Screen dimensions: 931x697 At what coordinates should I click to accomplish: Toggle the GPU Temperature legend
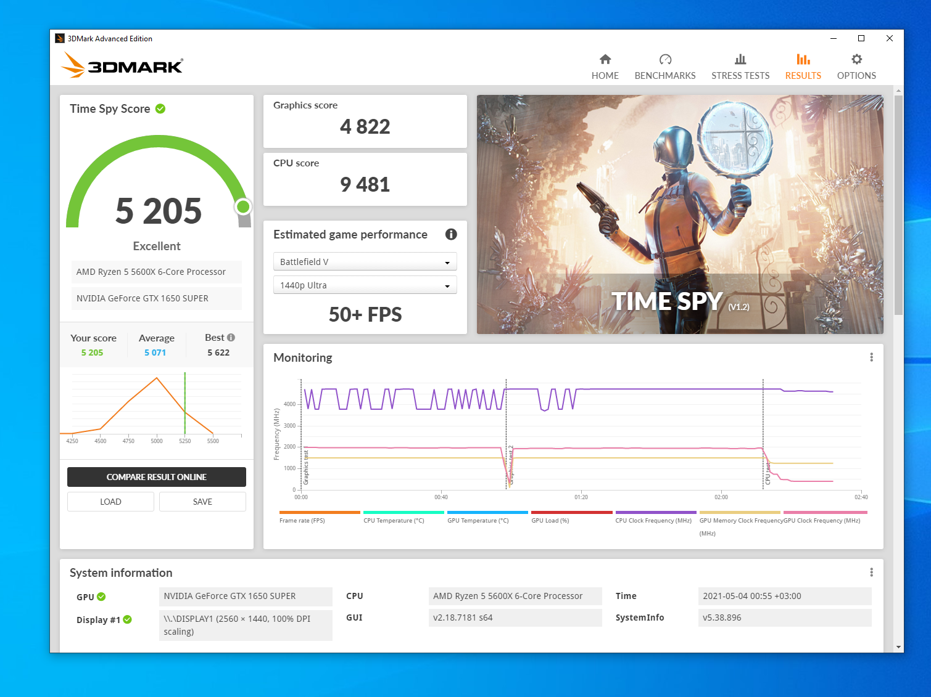point(487,516)
